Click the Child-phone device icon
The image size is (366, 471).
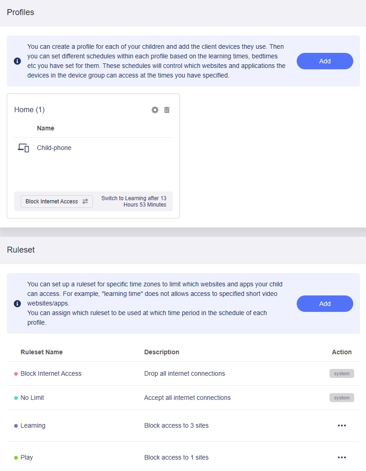[x=23, y=148]
